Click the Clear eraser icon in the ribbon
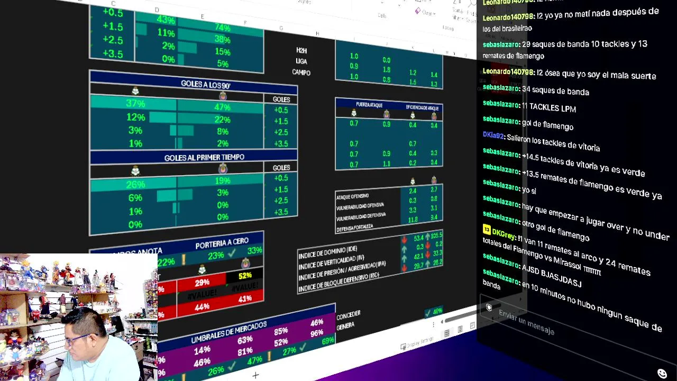 [418, 11]
